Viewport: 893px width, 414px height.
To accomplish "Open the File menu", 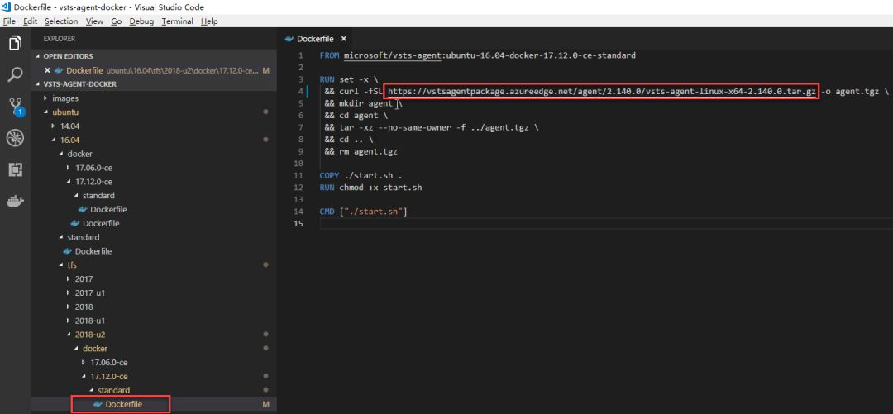I will [x=8, y=21].
